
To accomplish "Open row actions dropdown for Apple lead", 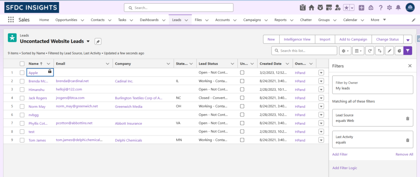I will click(x=321, y=73).
